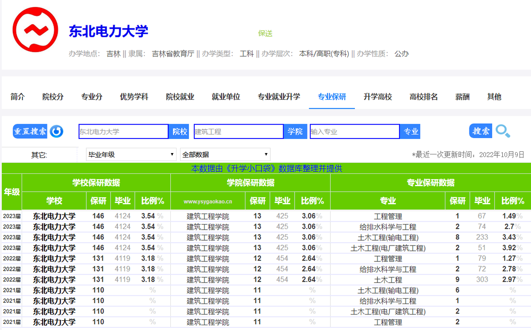The image size is (531, 330).
Task: Switch to the 优势学科 tab
Action: [x=134, y=96]
